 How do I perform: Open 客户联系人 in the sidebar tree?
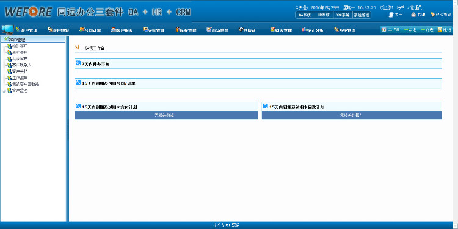coord(21,65)
